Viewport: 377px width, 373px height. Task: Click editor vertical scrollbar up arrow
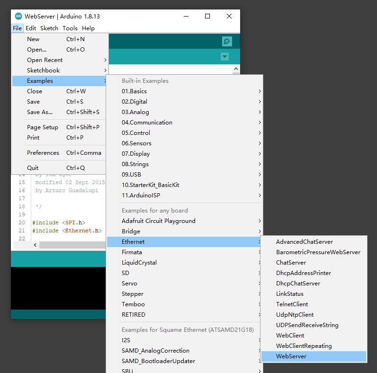pyautogui.click(x=236, y=69)
